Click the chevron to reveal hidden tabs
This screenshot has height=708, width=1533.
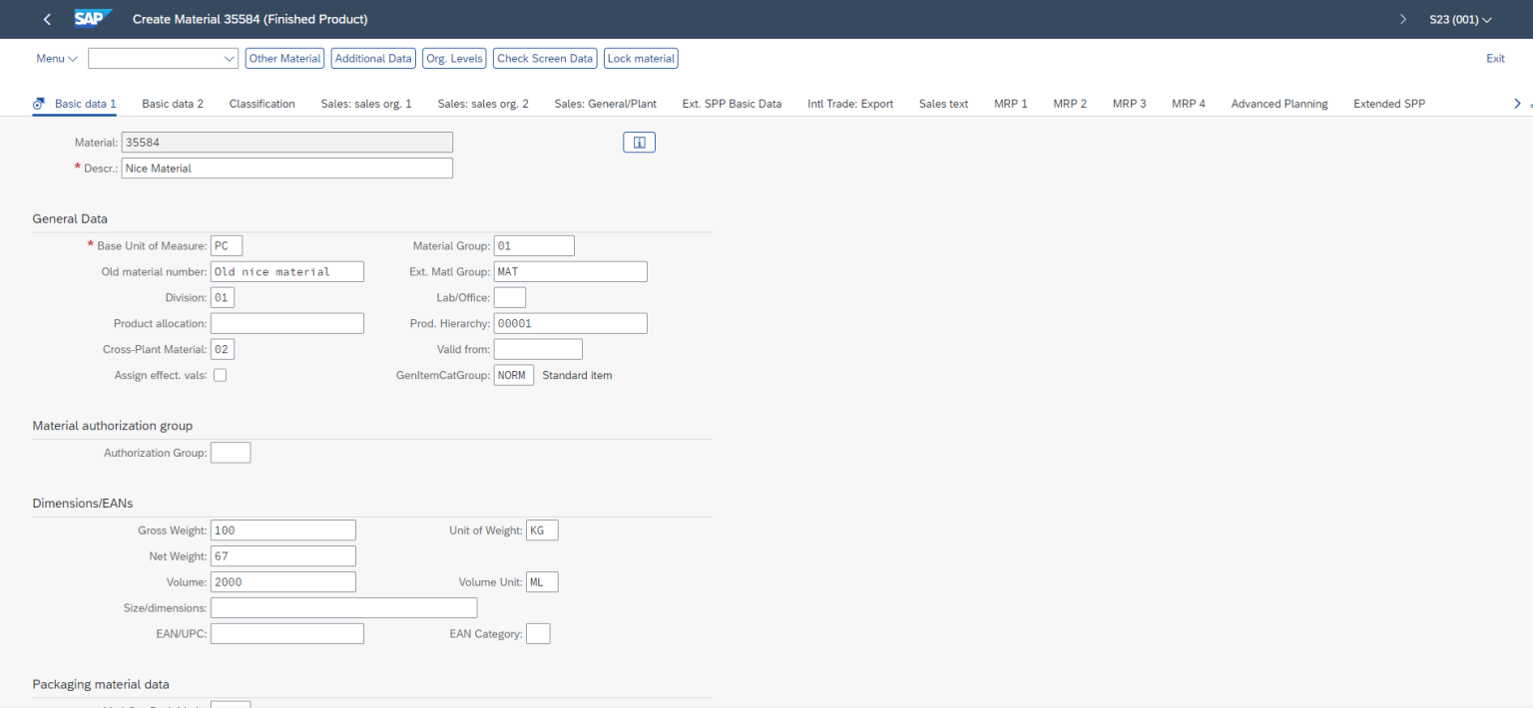point(1515,103)
